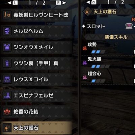Click the 鬼火纏 skill level gauge

click(x=100, y=66)
